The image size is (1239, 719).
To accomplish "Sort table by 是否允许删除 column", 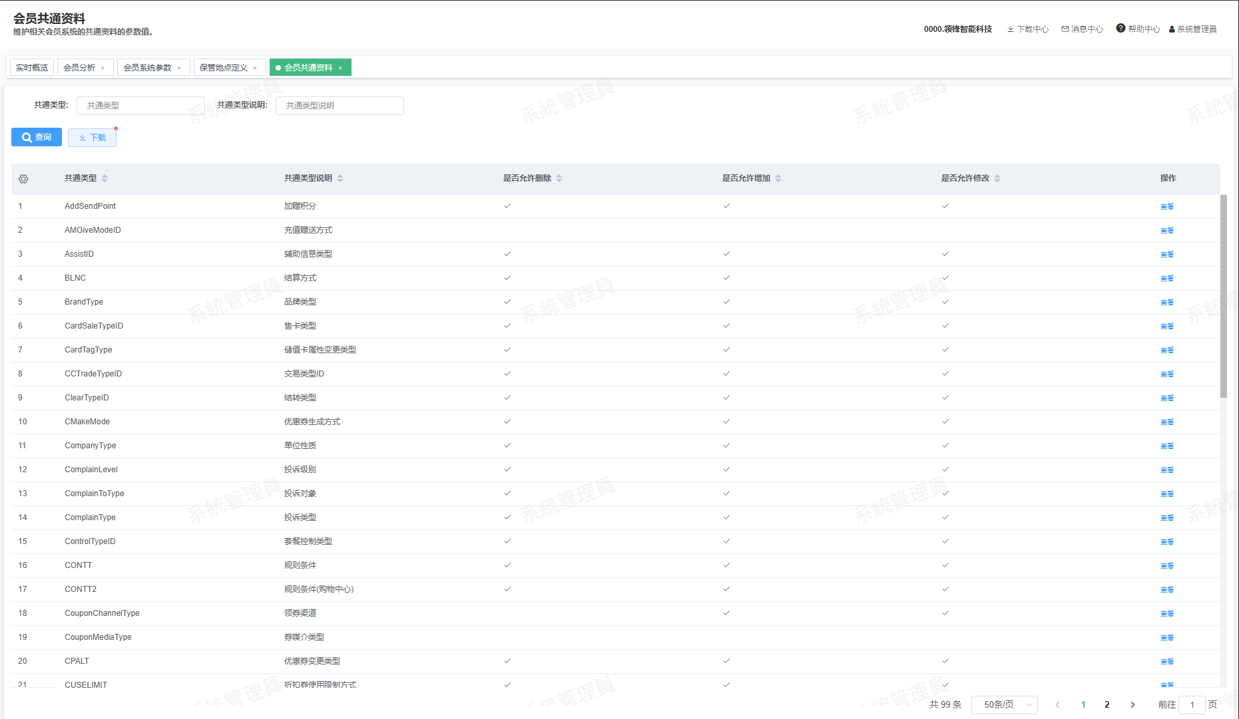I will pyautogui.click(x=559, y=178).
